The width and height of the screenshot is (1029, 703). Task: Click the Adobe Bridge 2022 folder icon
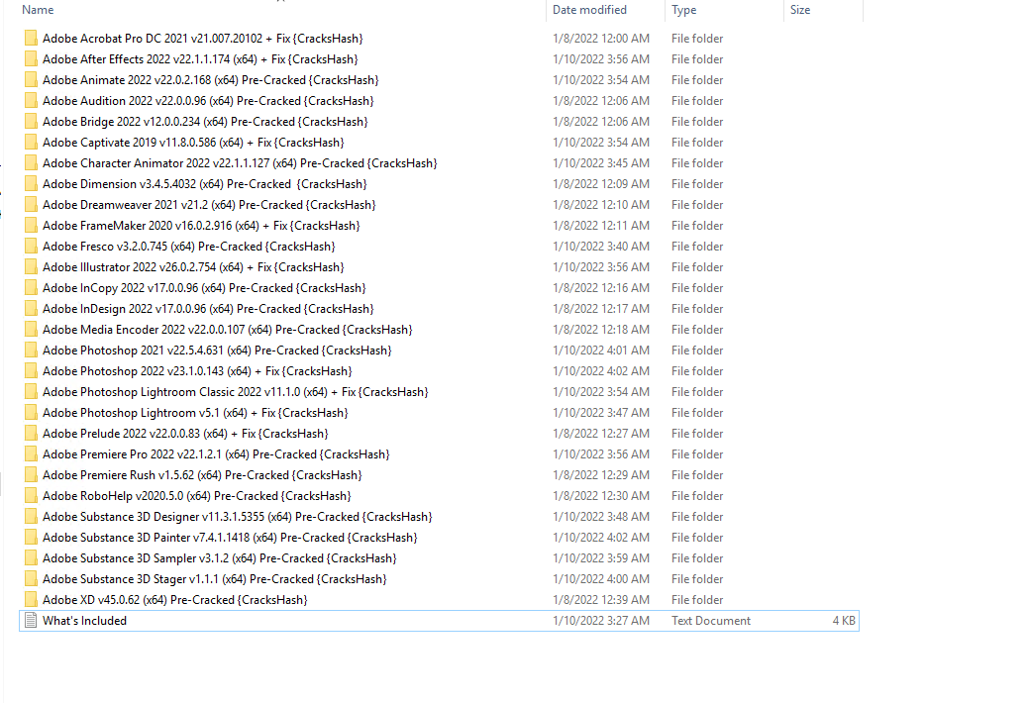[31, 122]
